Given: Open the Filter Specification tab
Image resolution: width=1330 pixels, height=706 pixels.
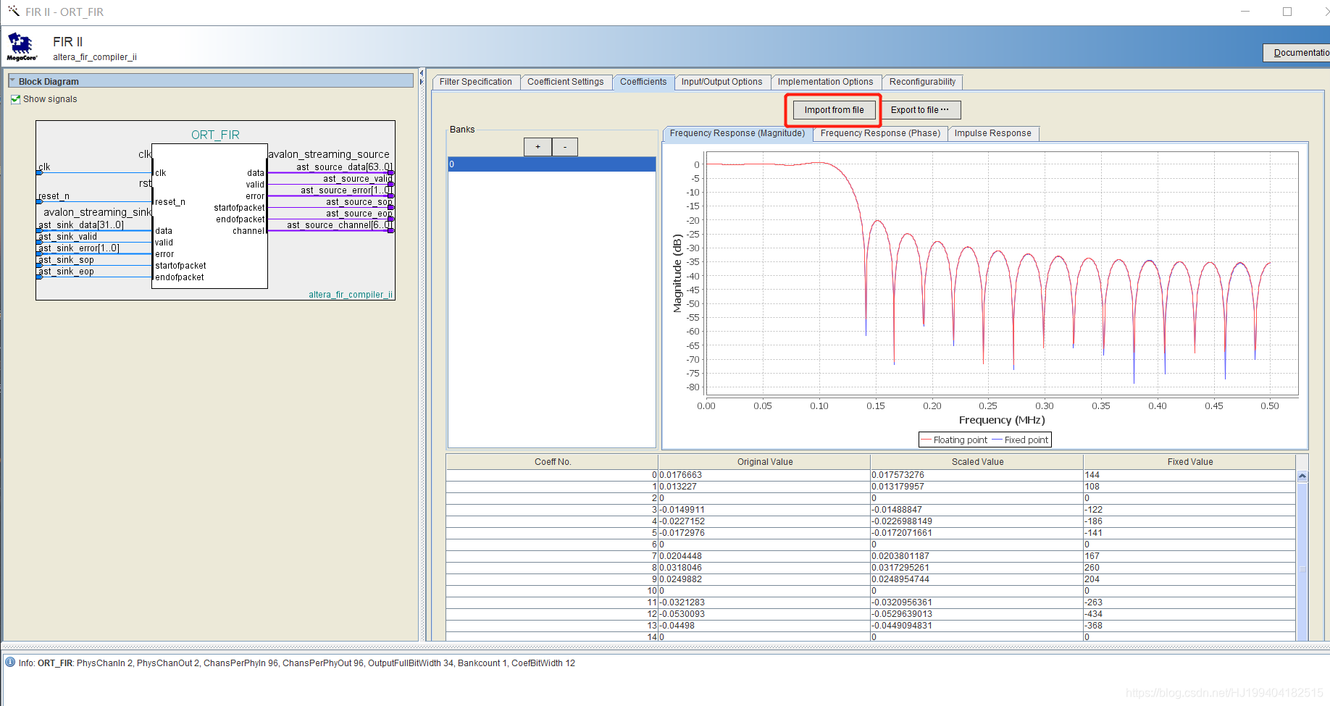Looking at the screenshot, I should (x=476, y=82).
